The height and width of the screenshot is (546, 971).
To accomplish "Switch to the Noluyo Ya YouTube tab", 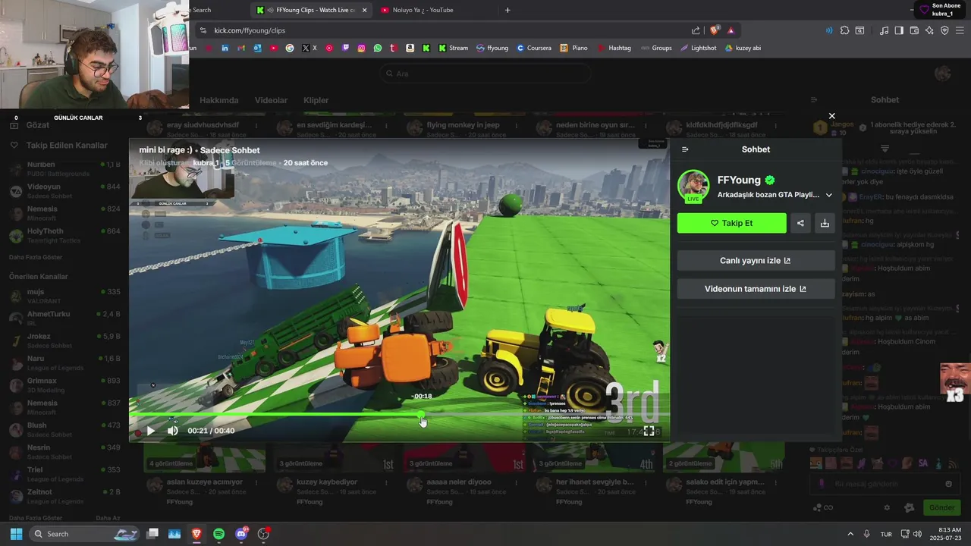I will pyautogui.click(x=436, y=10).
